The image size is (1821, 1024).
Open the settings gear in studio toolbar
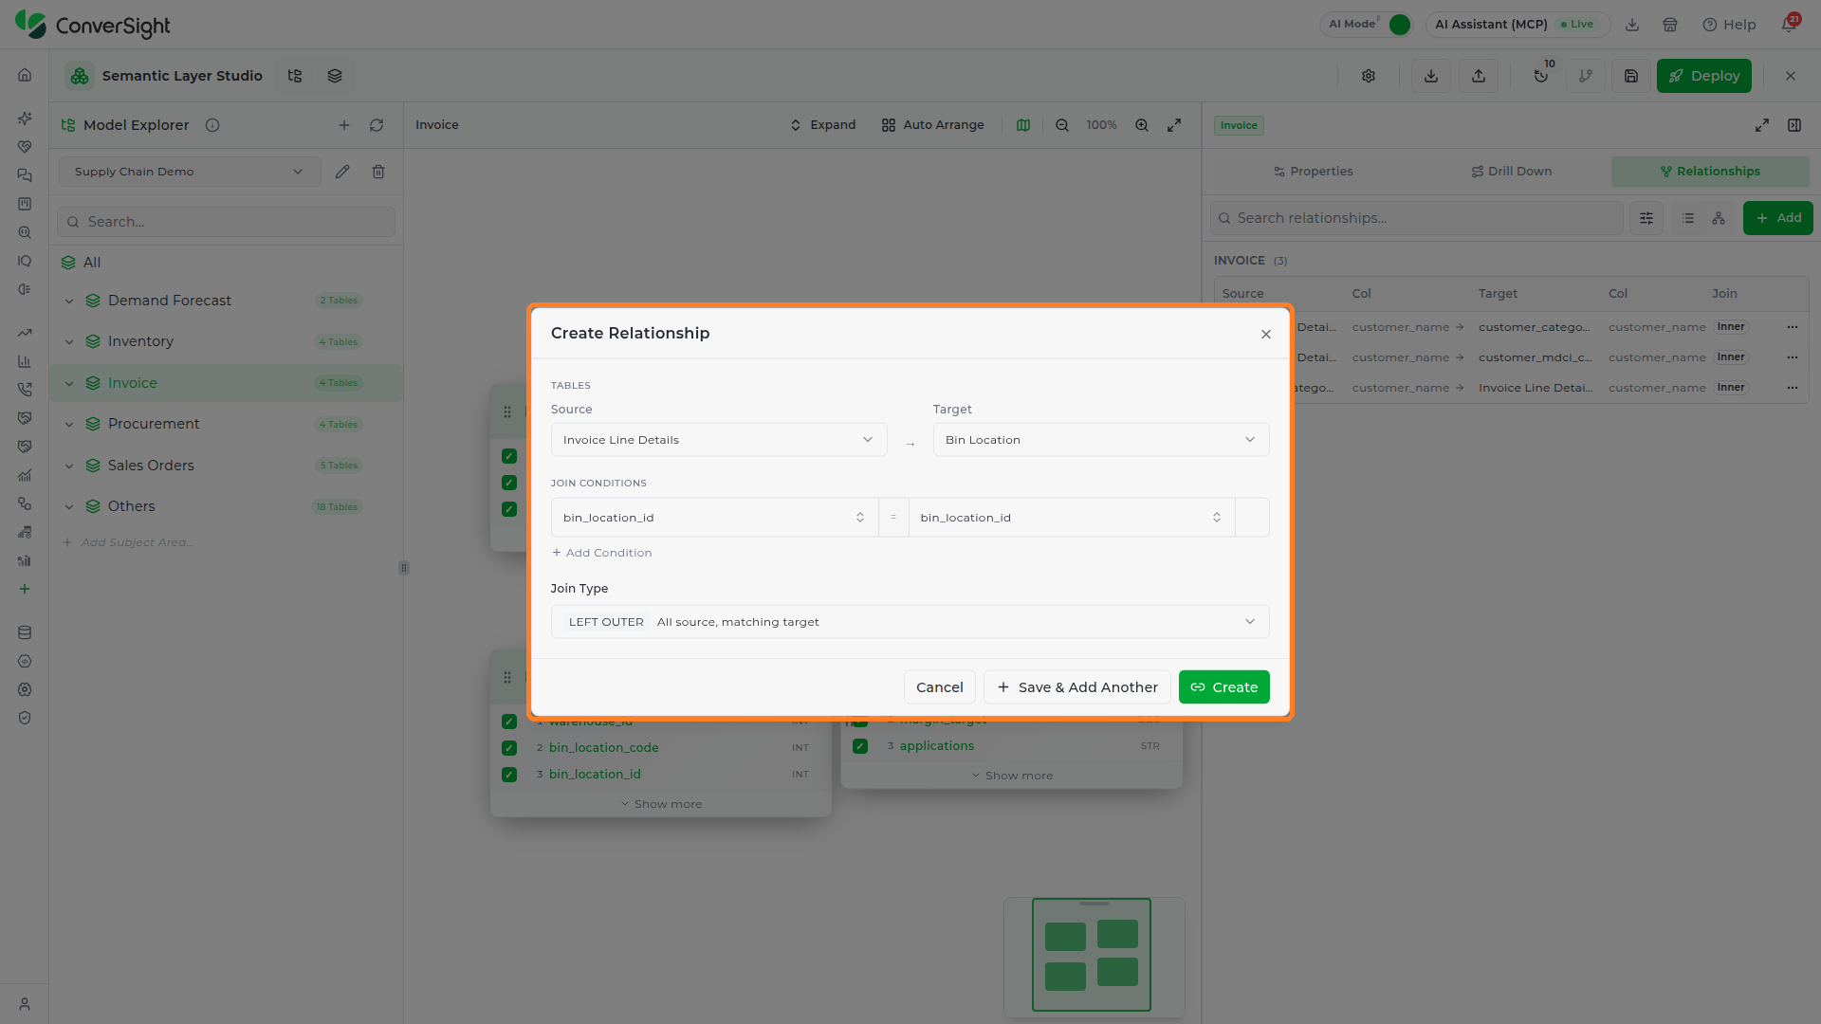[1368, 76]
